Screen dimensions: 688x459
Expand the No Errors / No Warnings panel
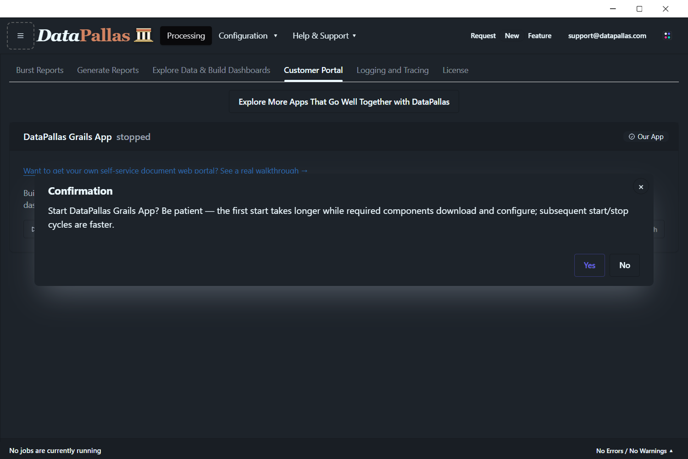(634, 451)
